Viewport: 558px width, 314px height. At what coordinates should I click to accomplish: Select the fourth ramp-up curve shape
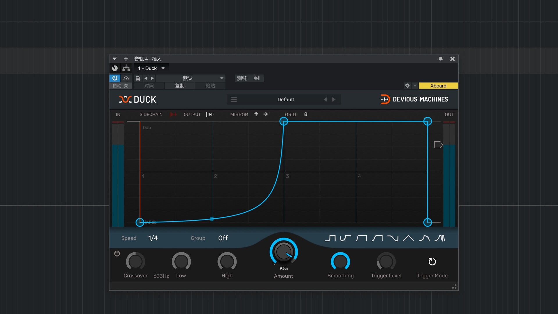pyautogui.click(x=377, y=238)
